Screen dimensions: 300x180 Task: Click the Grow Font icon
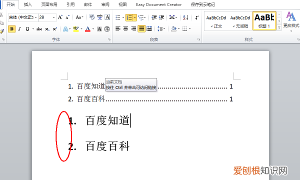pyautogui.click(x=60, y=17)
